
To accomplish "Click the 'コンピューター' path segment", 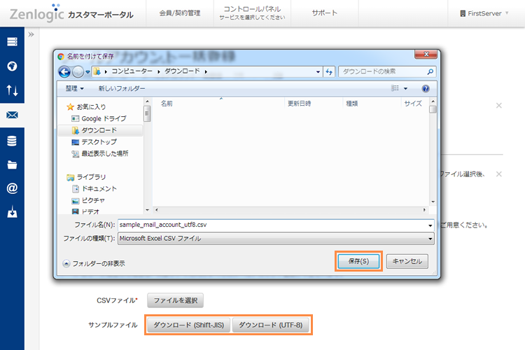I will coord(132,71).
